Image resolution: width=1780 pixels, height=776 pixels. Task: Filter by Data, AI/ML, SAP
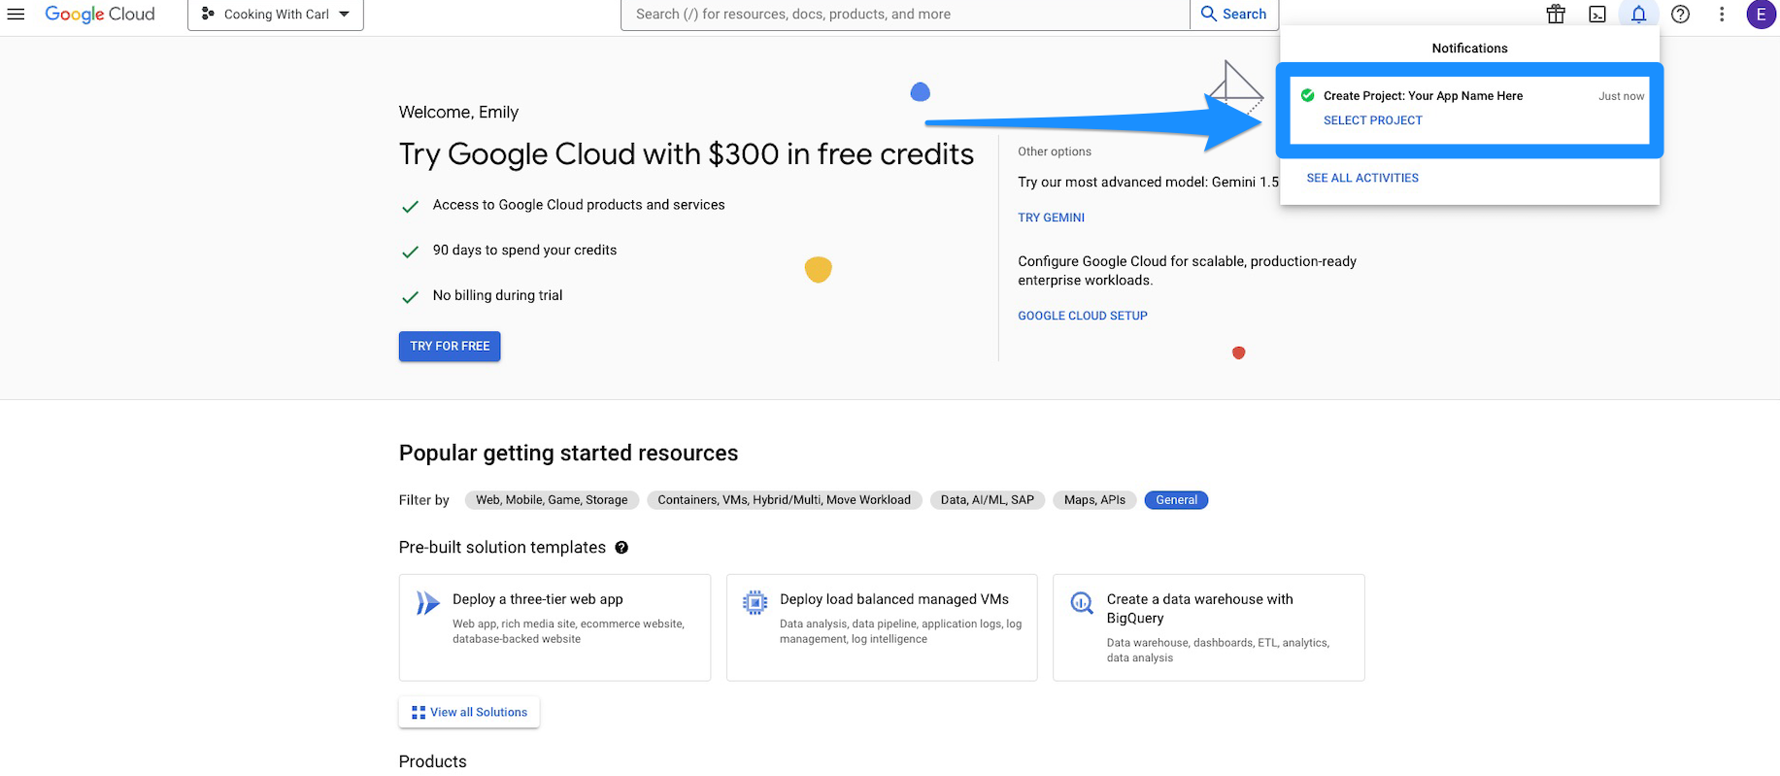point(988,500)
